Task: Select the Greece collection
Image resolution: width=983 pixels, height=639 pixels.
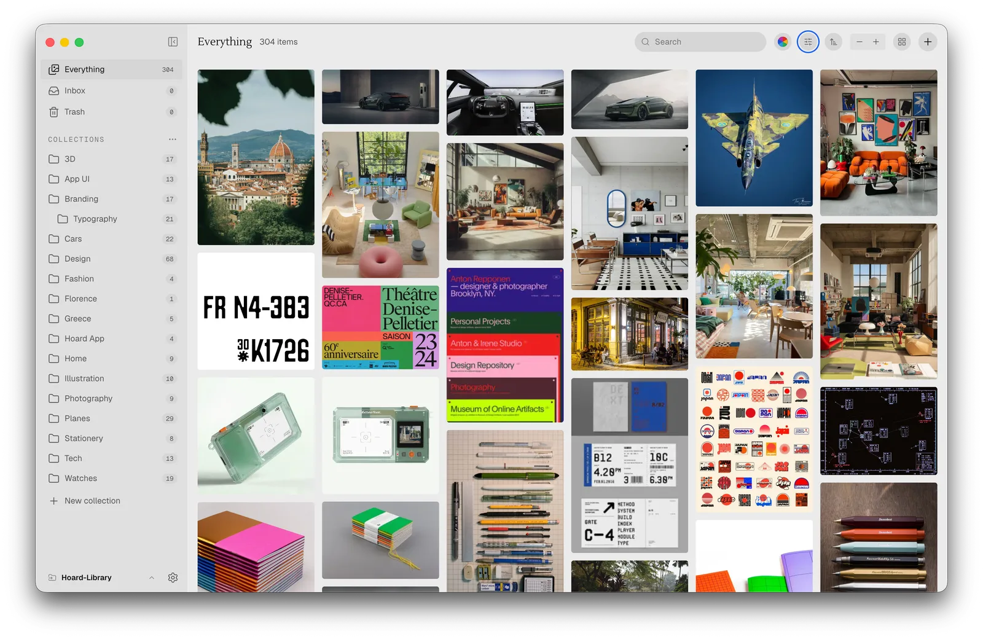Action: coord(112,319)
